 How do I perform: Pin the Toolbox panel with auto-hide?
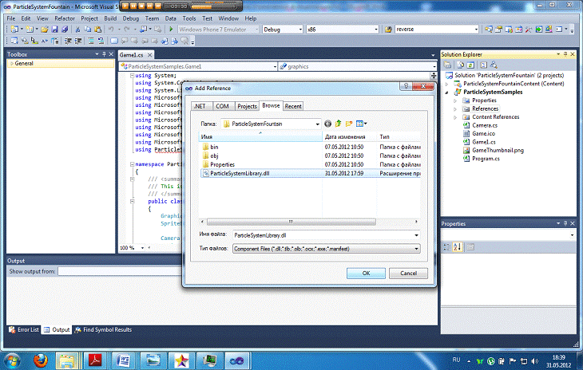105,54
